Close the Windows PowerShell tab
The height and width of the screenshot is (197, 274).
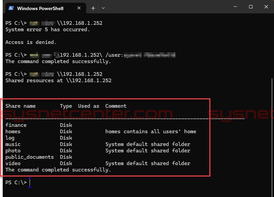[x=79, y=8]
